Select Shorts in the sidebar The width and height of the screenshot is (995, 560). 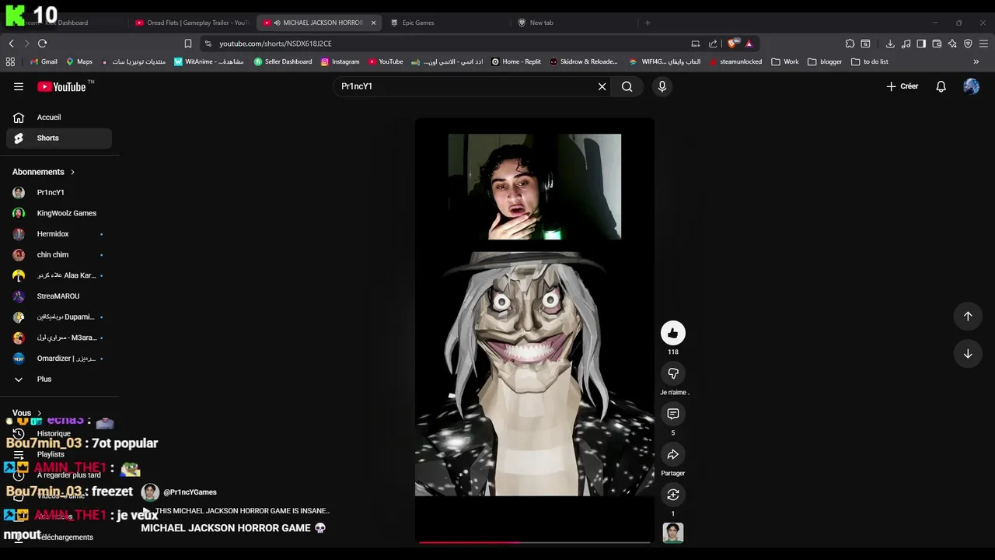59,138
